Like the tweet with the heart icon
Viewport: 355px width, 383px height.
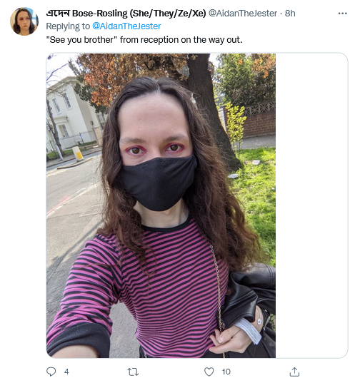tap(209, 372)
